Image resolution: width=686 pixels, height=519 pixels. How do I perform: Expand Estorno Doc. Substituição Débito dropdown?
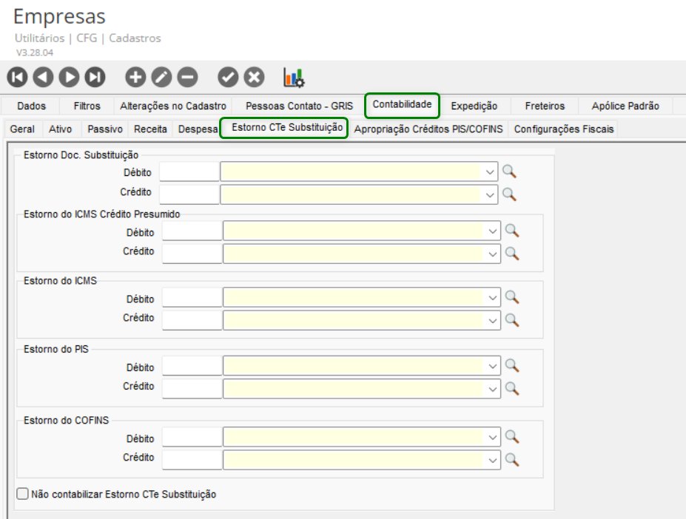490,172
